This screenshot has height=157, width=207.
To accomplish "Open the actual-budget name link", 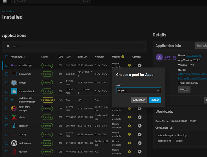I will tap(194, 55).
